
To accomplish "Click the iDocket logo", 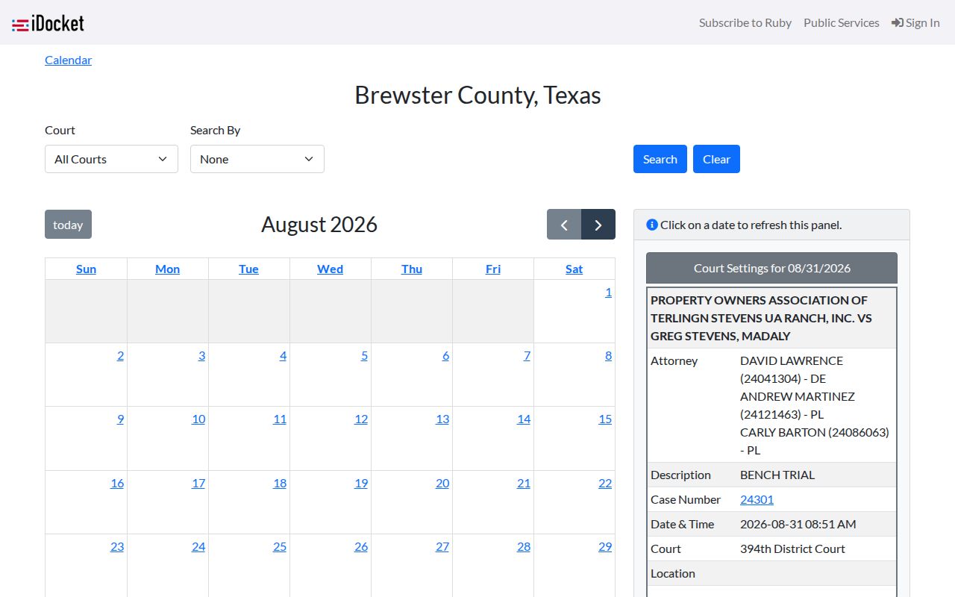I will [x=48, y=23].
